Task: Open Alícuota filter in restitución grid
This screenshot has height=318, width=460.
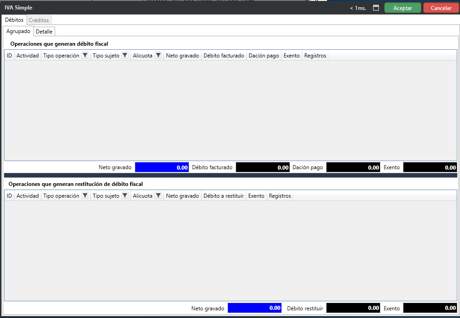Action: tap(158, 196)
